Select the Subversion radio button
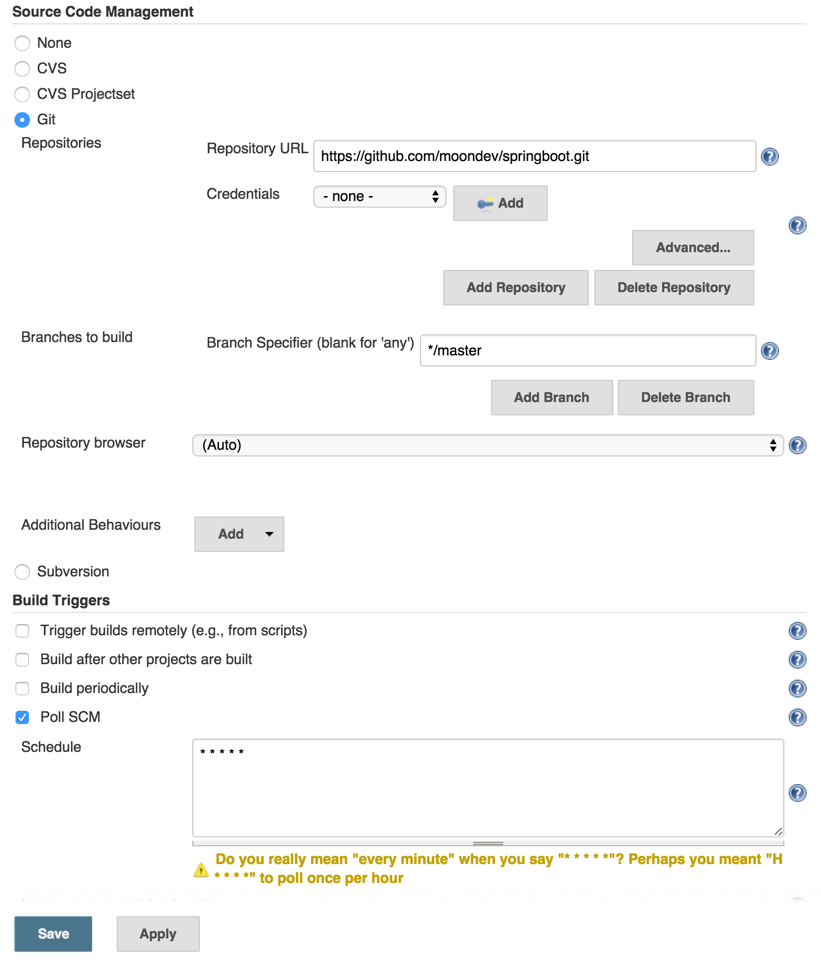The image size is (821, 964). 22,572
